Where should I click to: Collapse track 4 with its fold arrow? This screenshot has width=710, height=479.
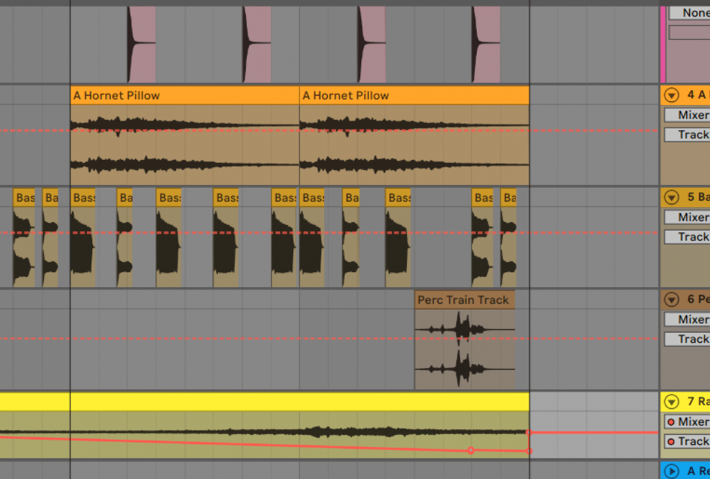point(671,95)
